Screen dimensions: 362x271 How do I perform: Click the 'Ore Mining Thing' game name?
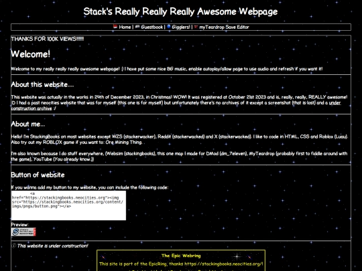coord(123,142)
